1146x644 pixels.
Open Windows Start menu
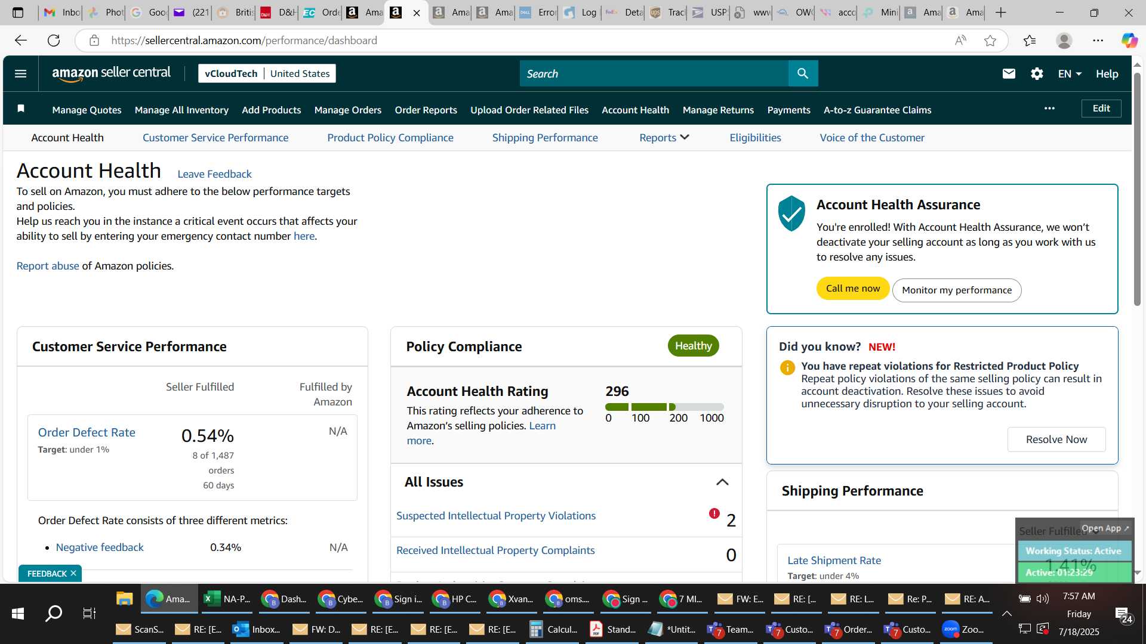pos(18,614)
